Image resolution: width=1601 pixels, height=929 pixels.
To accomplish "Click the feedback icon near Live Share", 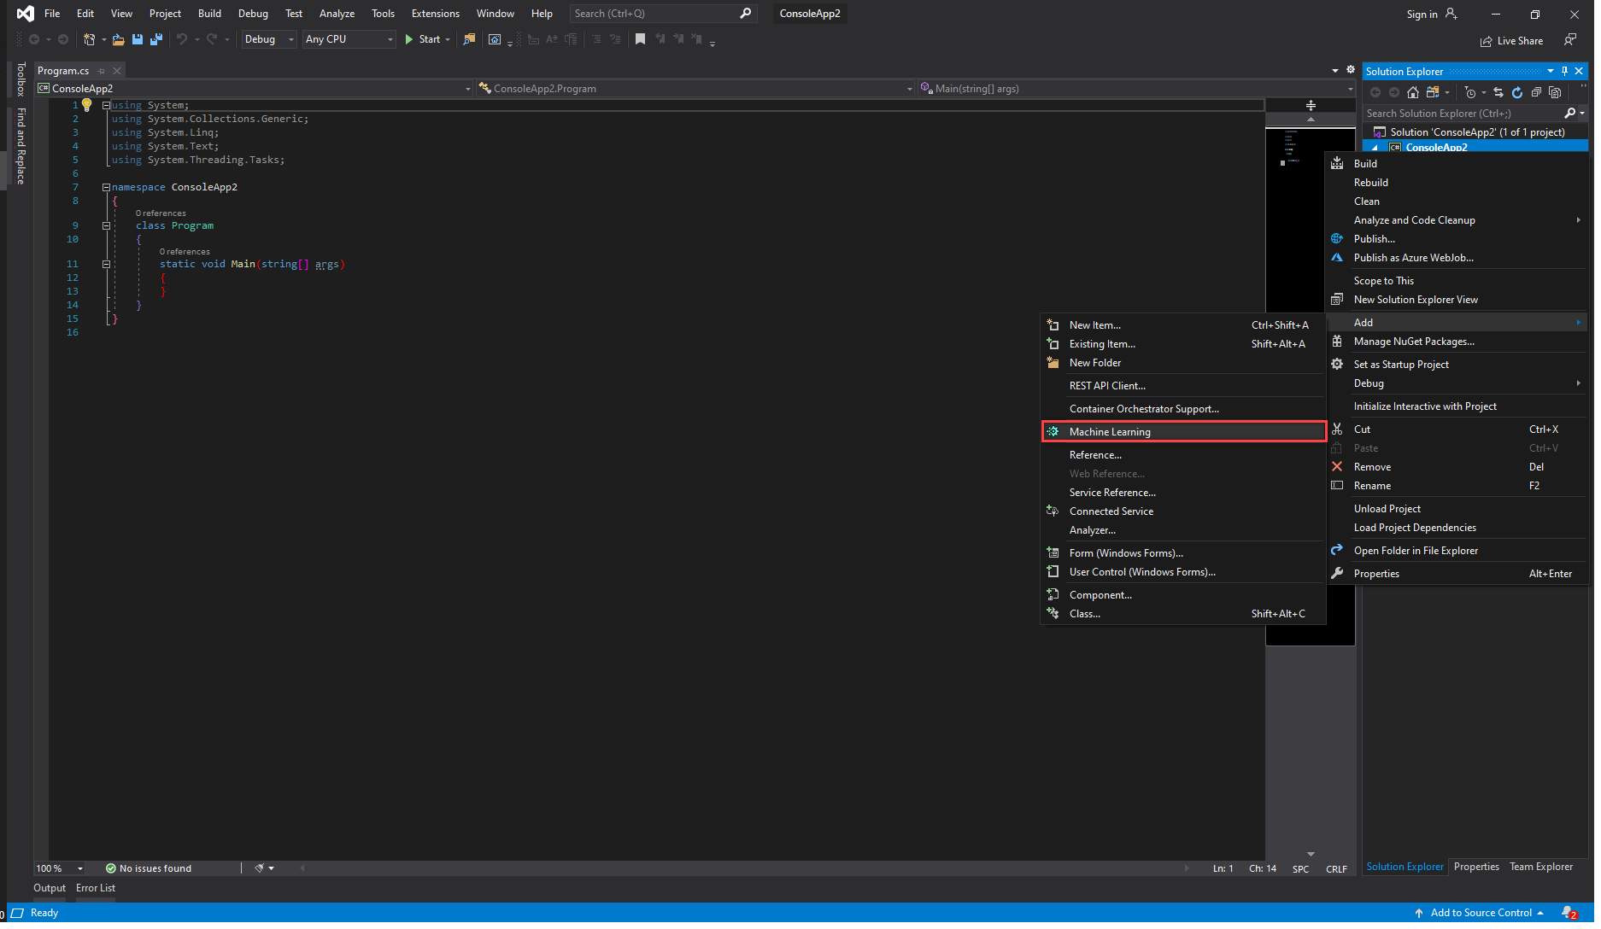I will click(1569, 40).
